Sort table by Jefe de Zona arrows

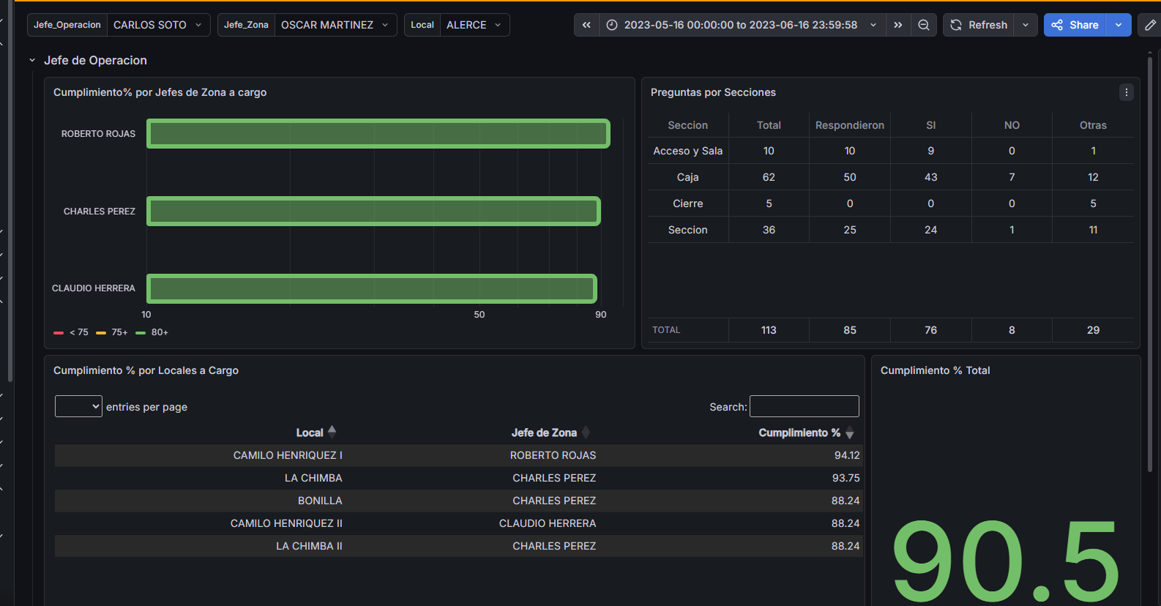586,433
